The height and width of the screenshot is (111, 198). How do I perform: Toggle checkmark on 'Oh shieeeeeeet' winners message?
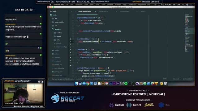(x=41, y=55)
